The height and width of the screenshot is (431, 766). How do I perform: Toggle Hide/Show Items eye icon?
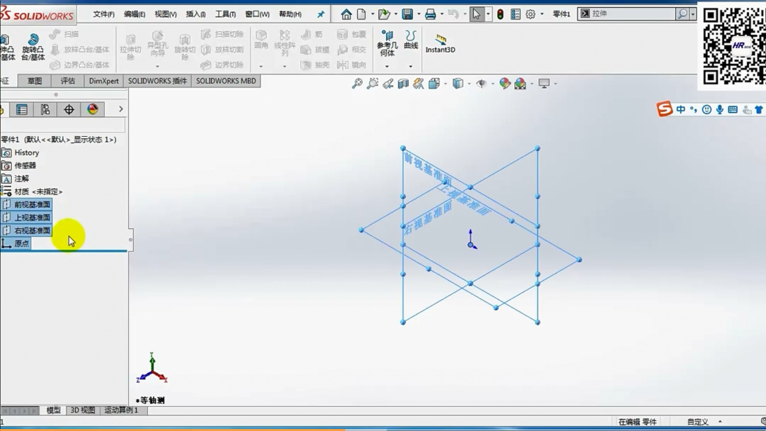(481, 84)
